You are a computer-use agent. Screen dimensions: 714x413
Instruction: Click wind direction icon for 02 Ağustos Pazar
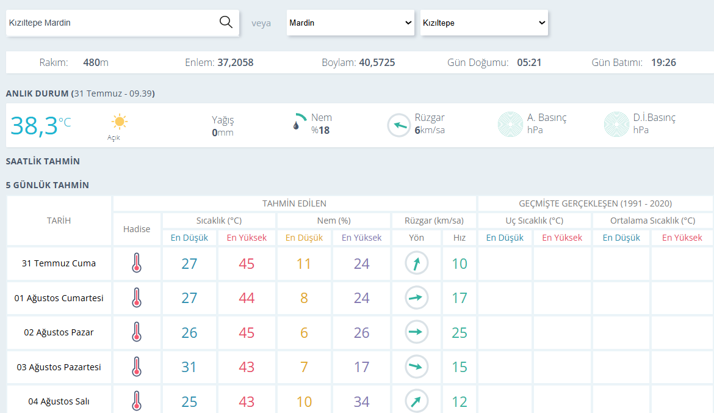[x=417, y=332]
